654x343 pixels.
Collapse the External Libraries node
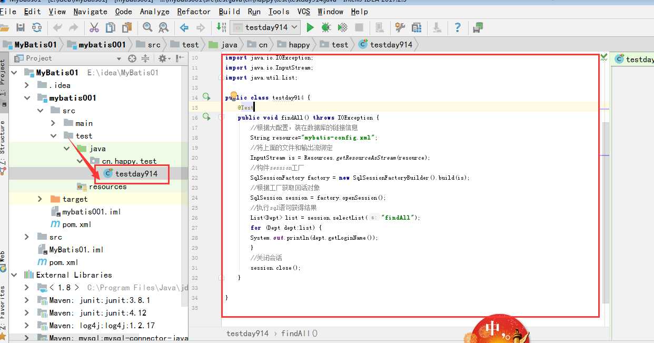14,275
